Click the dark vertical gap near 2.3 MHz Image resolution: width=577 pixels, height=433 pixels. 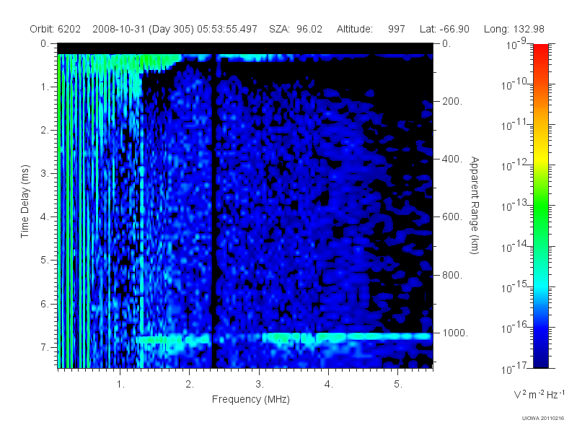[213, 210]
